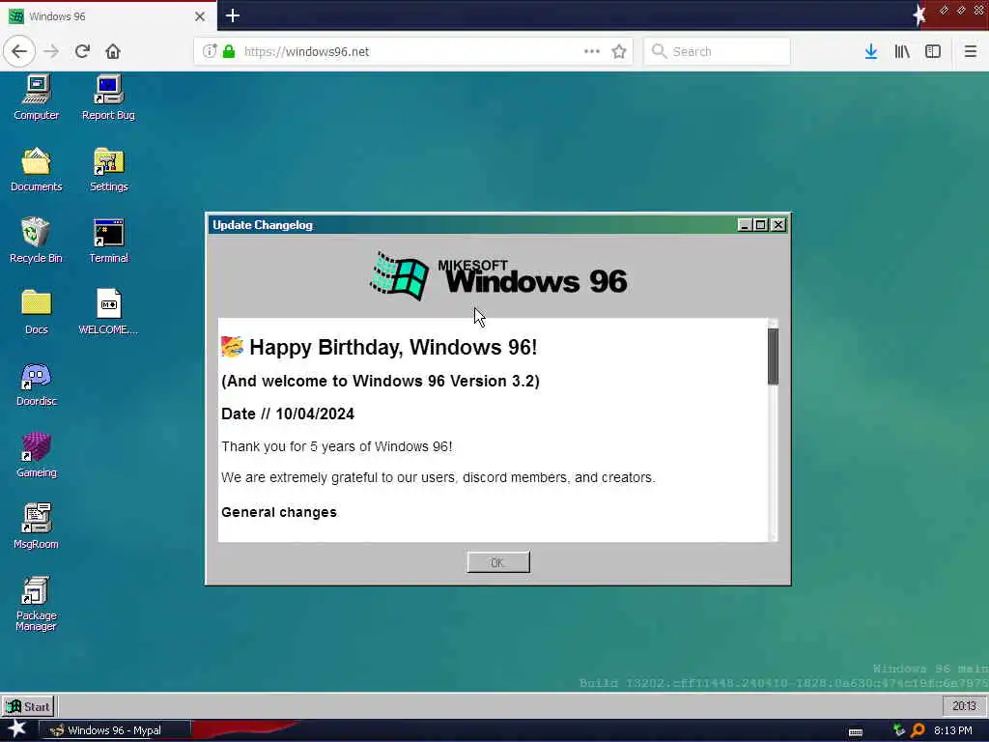Launch the Terminal shortcut
The height and width of the screenshot is (742, 989).
[x=108, y=240]
